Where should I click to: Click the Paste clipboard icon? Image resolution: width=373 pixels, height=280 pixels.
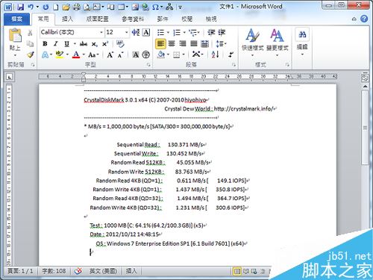pos(15,35)
